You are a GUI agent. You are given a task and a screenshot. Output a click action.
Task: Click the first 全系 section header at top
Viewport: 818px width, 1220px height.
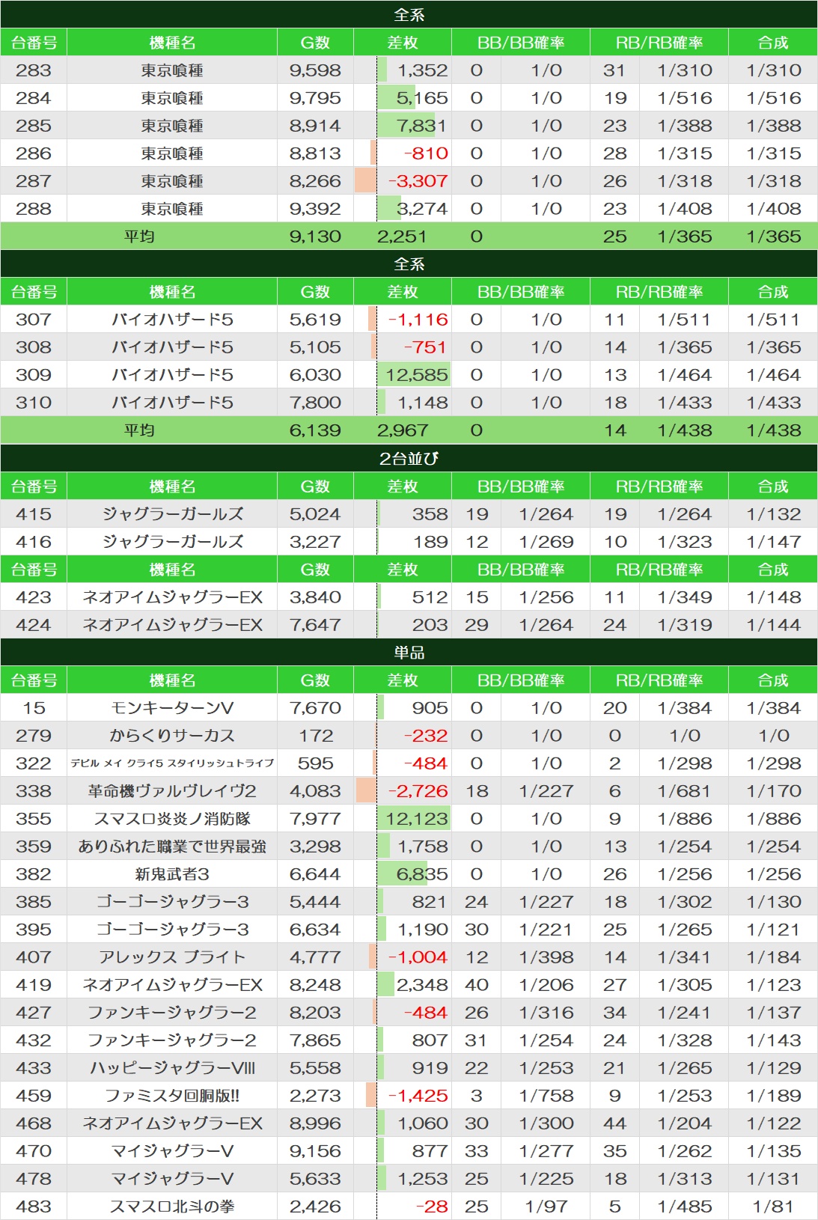pyautogui.click(x=409, y=15)
